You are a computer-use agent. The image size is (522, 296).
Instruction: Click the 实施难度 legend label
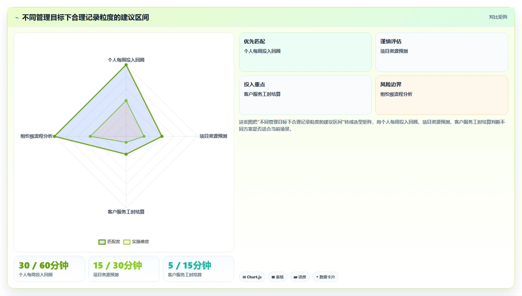click(140, 242)
